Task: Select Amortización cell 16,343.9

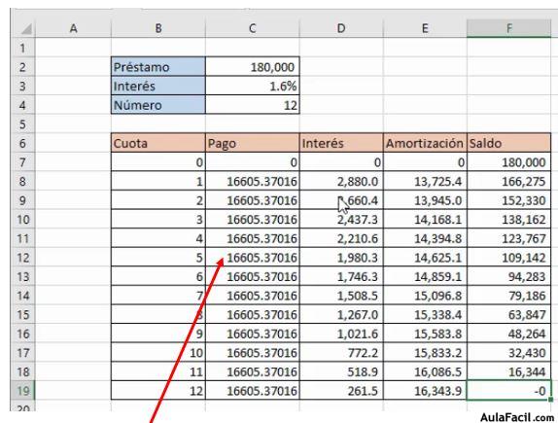Action: click(x=425, y=391)
